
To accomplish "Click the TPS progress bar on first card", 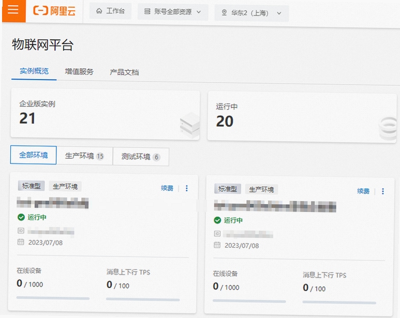I will coord(143,300).
